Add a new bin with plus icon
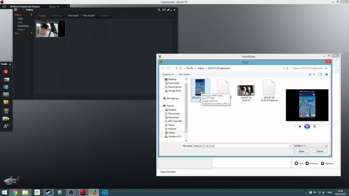 pyautogui.click(x=31, y=33)
